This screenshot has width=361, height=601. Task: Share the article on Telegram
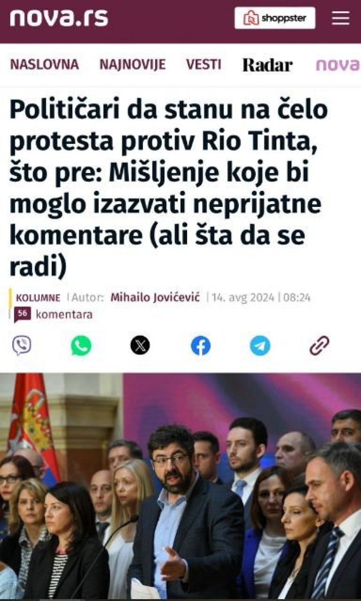260,346
